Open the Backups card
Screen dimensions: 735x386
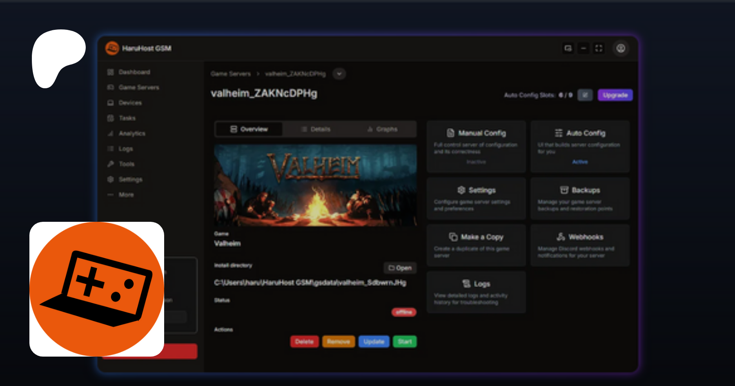point(580,199)
